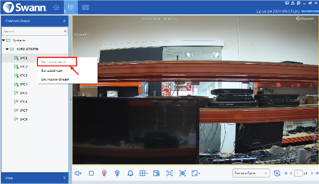Open the grid layout split dropdown
The width and height of the screenshot is (319, 184).
click(144, 173)
